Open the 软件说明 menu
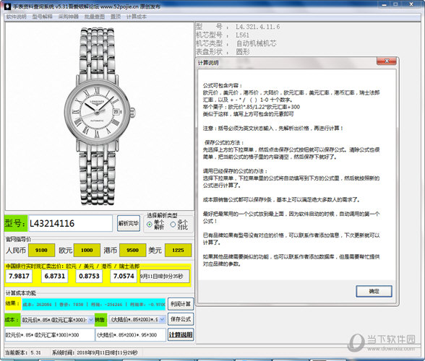The width and height of the screenshot is (425, 361). (16, 17)
